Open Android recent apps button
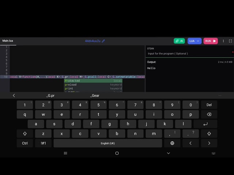This screenshot has width=234, height=175. point(65,153)
